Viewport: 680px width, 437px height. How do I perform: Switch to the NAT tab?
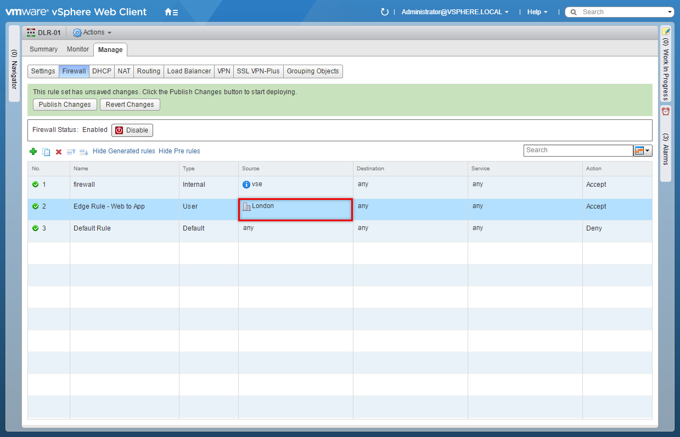124,71
